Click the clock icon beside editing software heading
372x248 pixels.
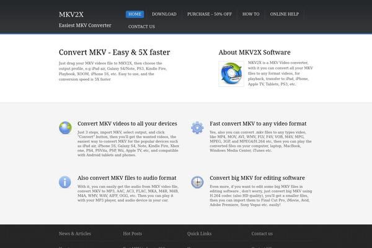click(197, 182)
